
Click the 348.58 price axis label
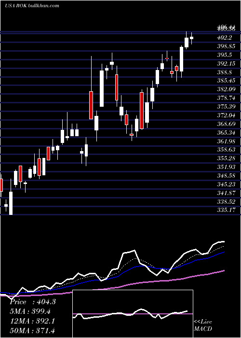tap(226, 175)
